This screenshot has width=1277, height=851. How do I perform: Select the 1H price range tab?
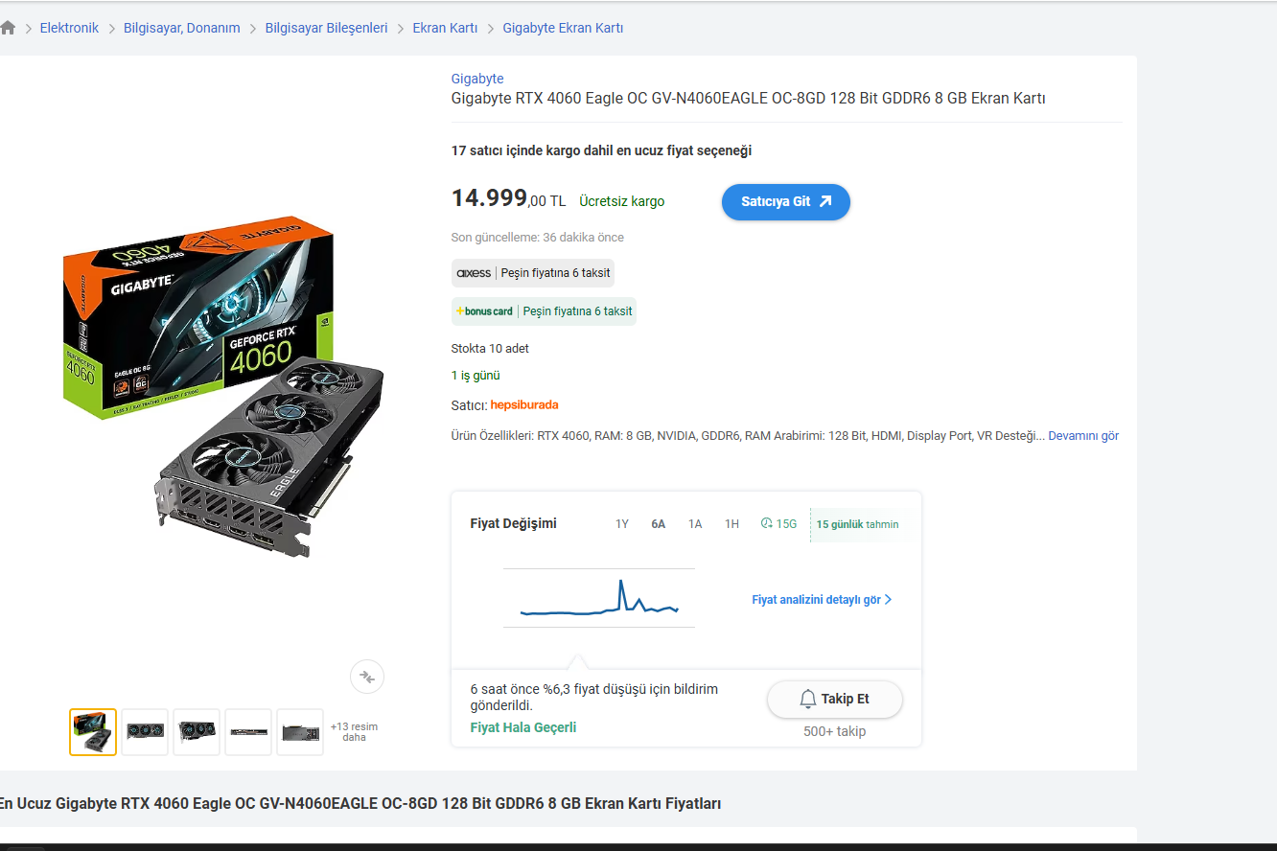point(731,524)
